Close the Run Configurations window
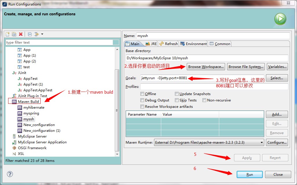Image resolution: width=297 pixels, height=185 pixels. pyautogui.click(x=288, y=3)
